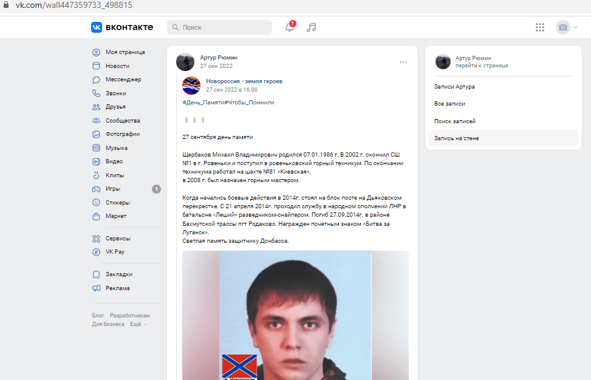Viewport: 591px width, 380px height.
Task: Open the VK Pay sidebar icon
Action: [x=96, y=252]
